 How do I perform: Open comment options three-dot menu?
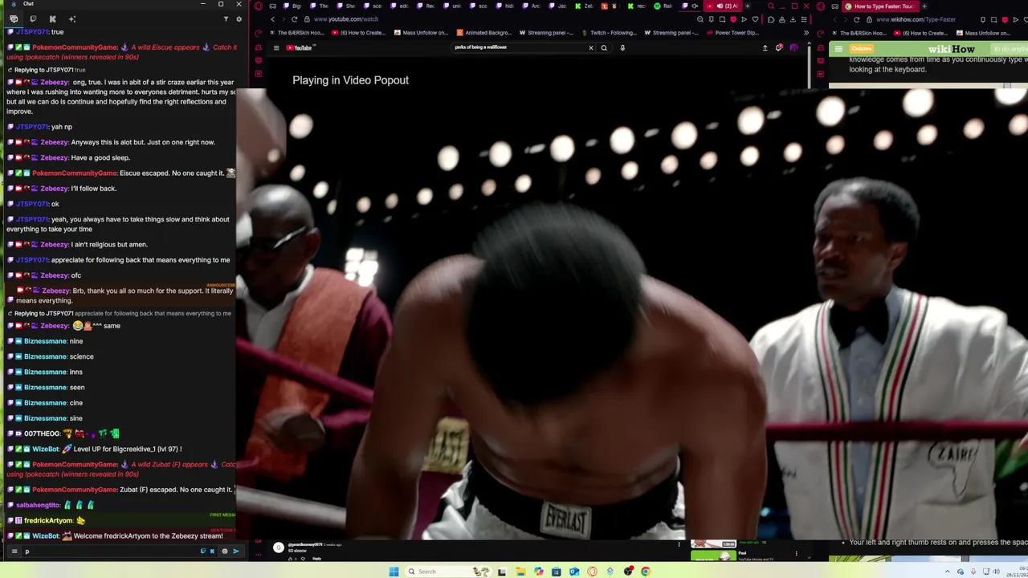(x=679, y=545)
